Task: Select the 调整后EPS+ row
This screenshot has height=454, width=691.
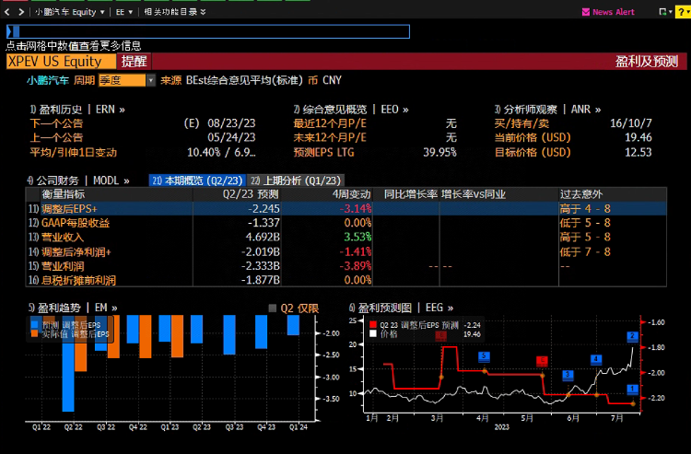Action: 345,208
